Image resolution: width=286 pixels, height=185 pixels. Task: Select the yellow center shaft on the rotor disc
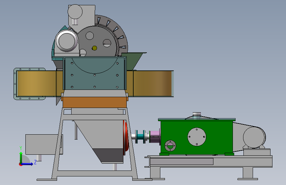coord(94,48)
